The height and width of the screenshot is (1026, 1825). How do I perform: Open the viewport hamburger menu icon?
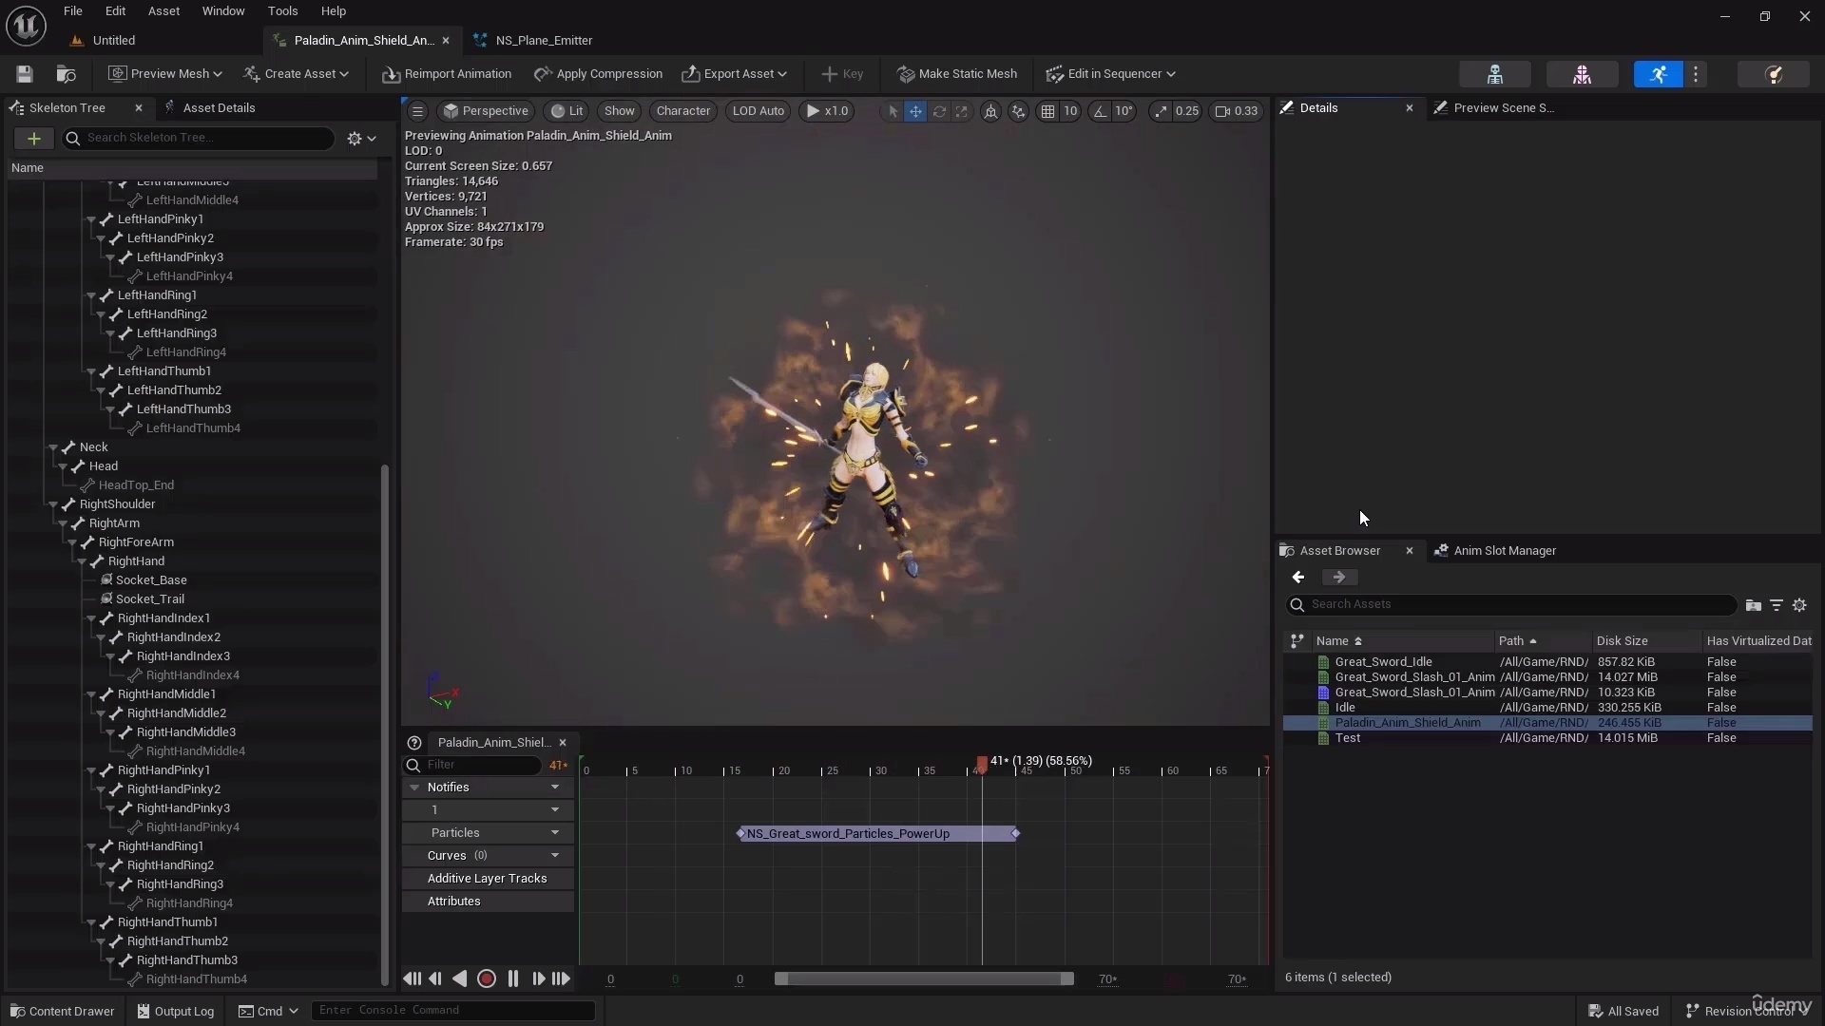418,111
